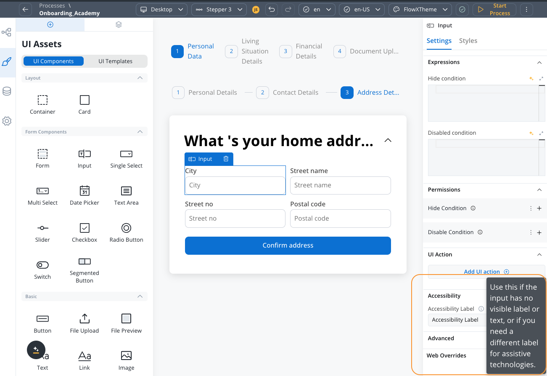Click the Street name input field
547x376 pixels.
(x=341, y=185)
